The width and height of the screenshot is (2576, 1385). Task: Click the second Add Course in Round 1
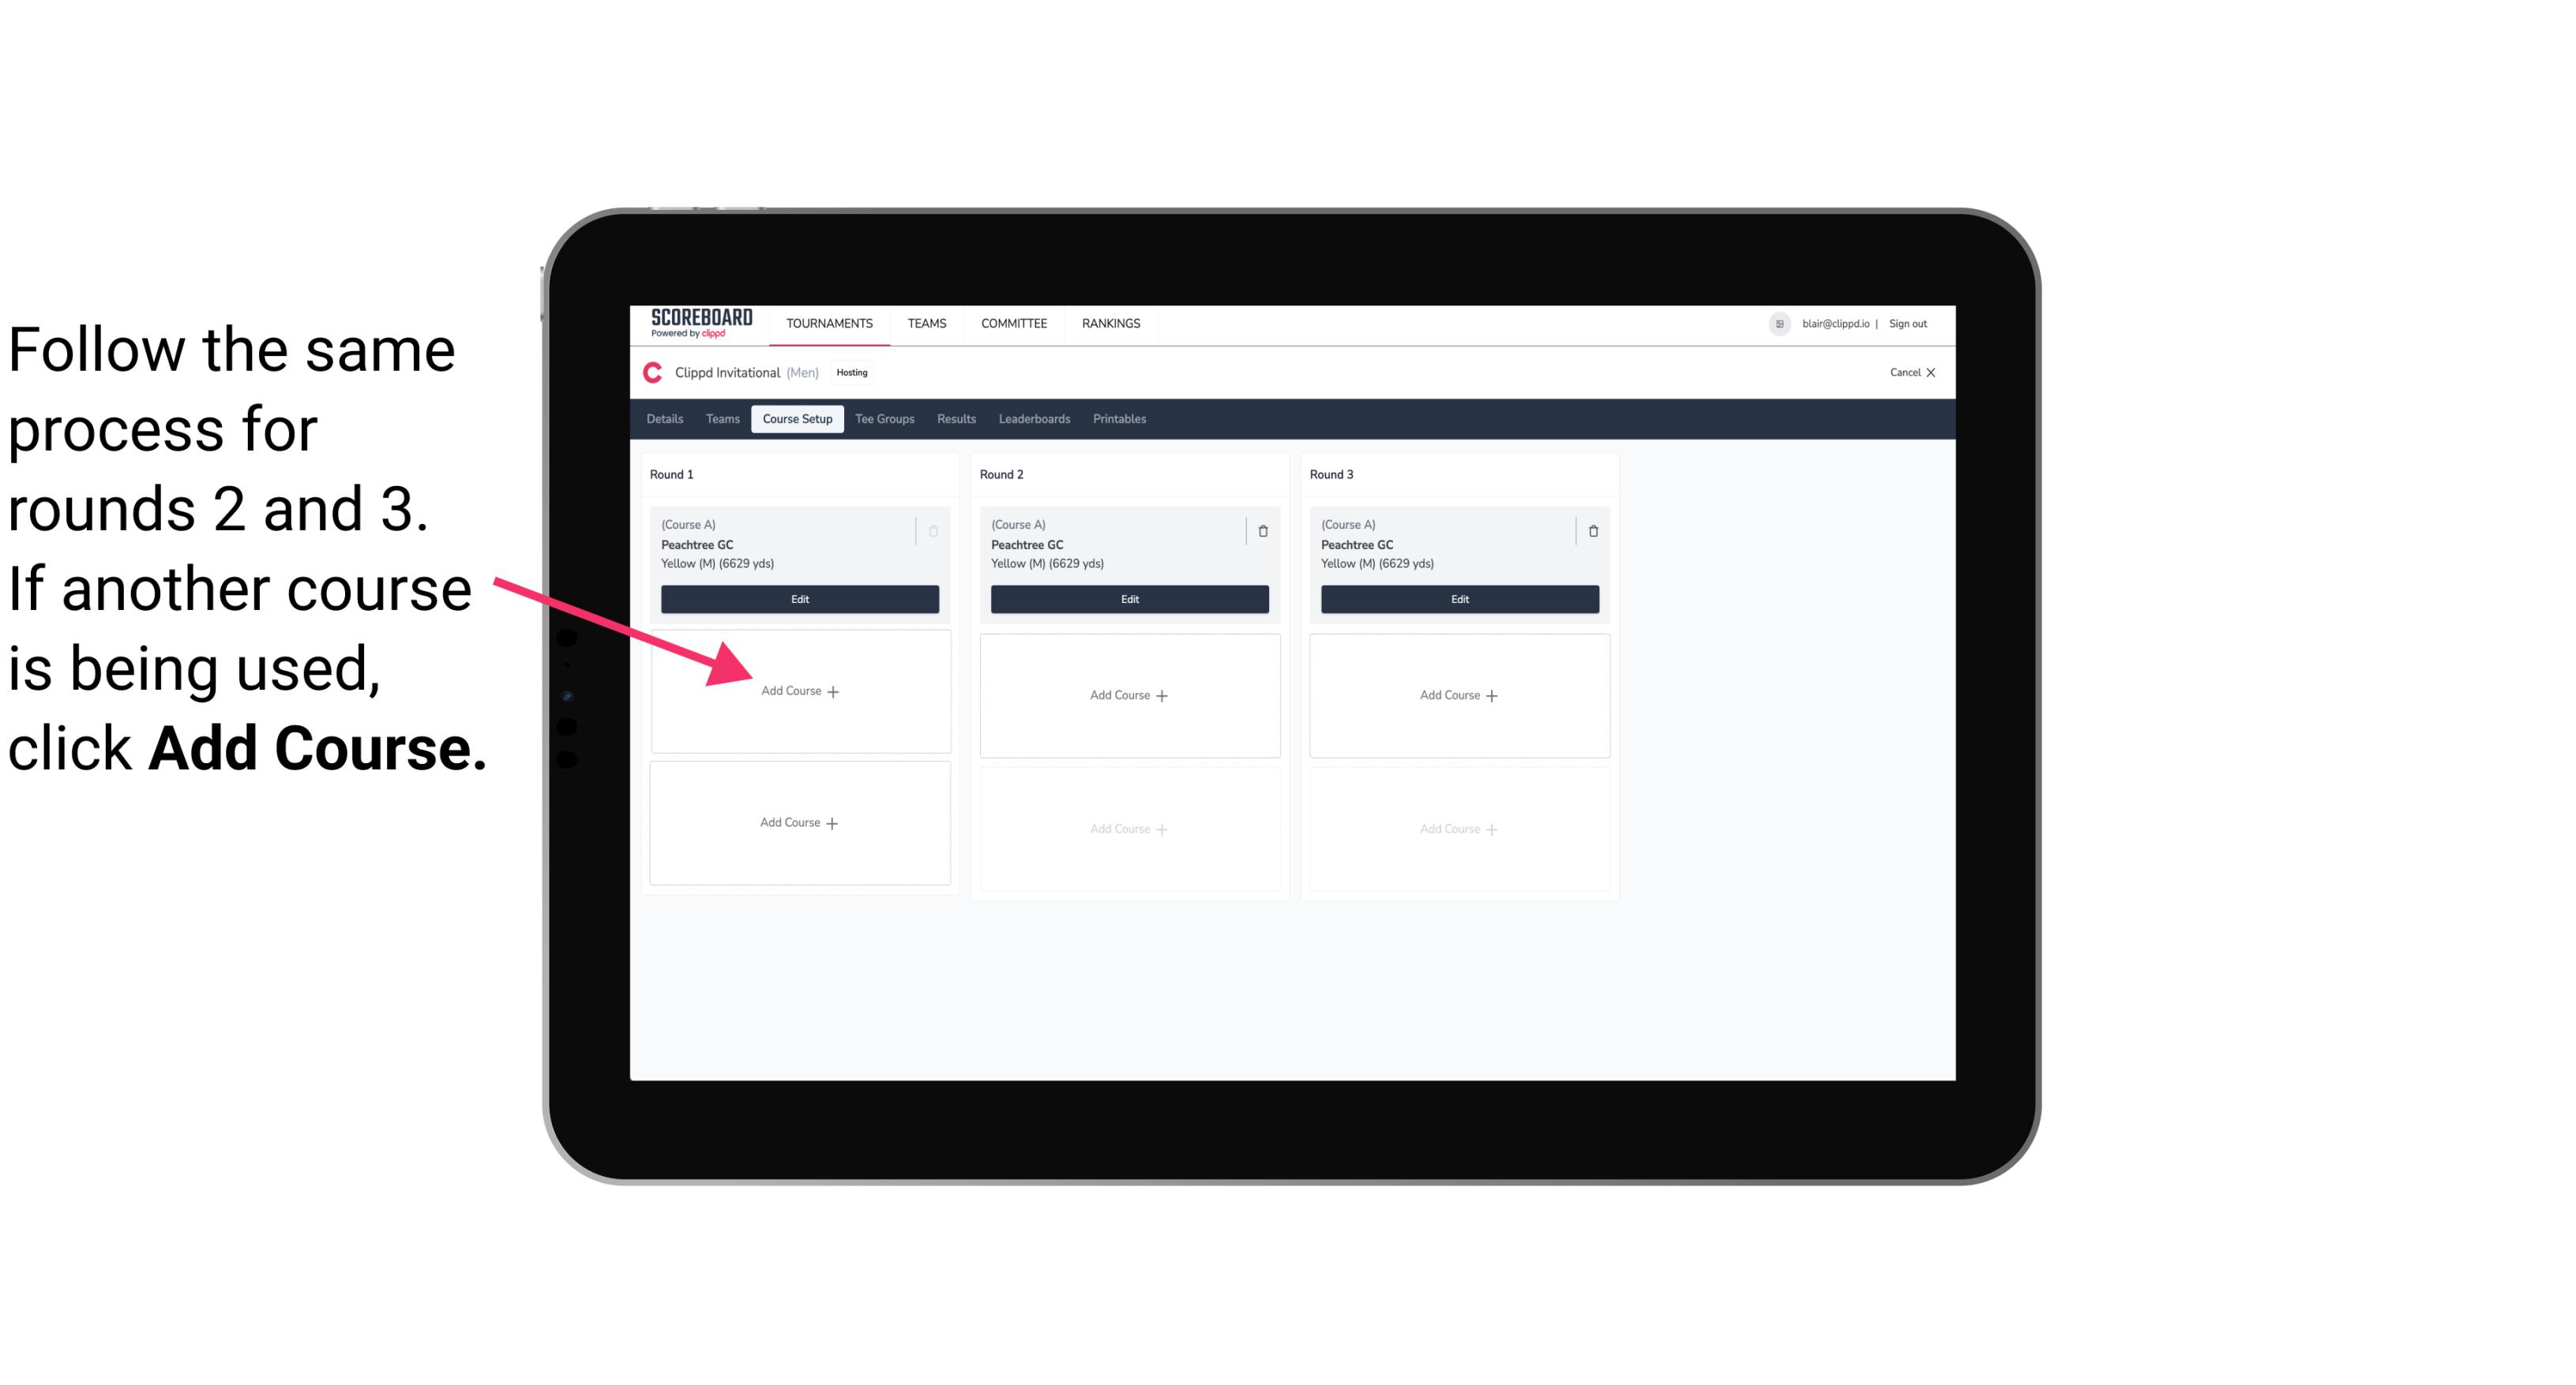pos(797,821)
